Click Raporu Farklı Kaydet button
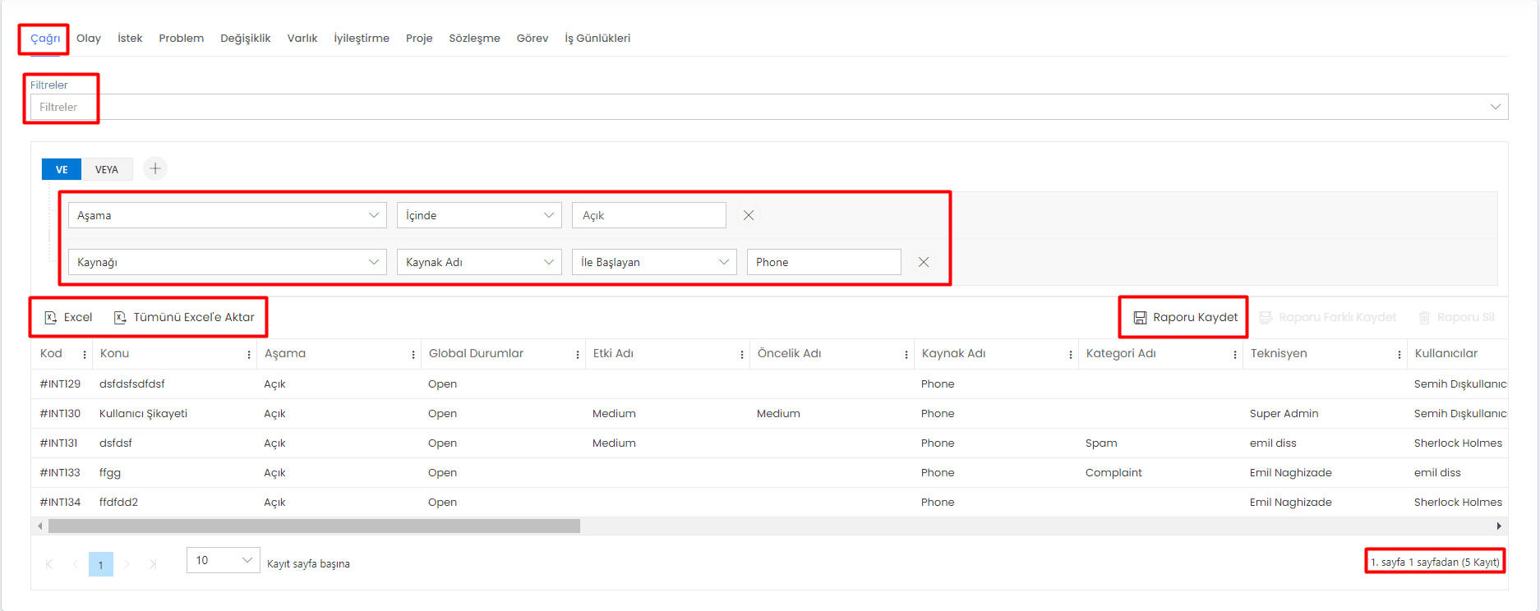 coord(1328,317)
